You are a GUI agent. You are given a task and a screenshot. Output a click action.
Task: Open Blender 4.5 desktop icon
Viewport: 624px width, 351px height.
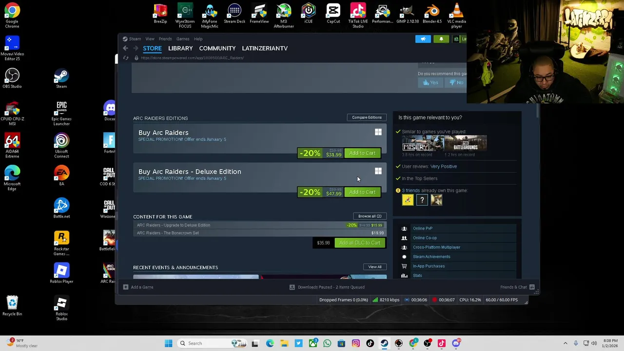click(x=432, y=14)
